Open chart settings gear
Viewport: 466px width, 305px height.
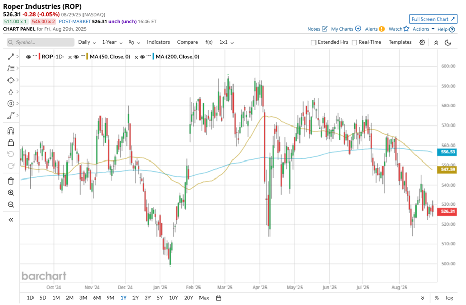[x=422, y=42]
